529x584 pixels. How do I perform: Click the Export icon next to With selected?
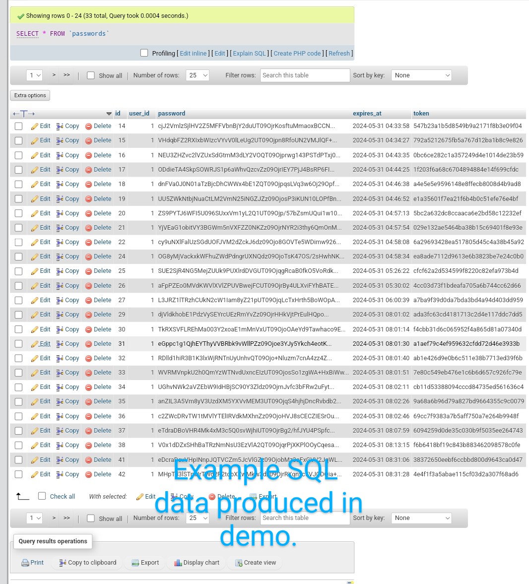click(x=263, y=496)
